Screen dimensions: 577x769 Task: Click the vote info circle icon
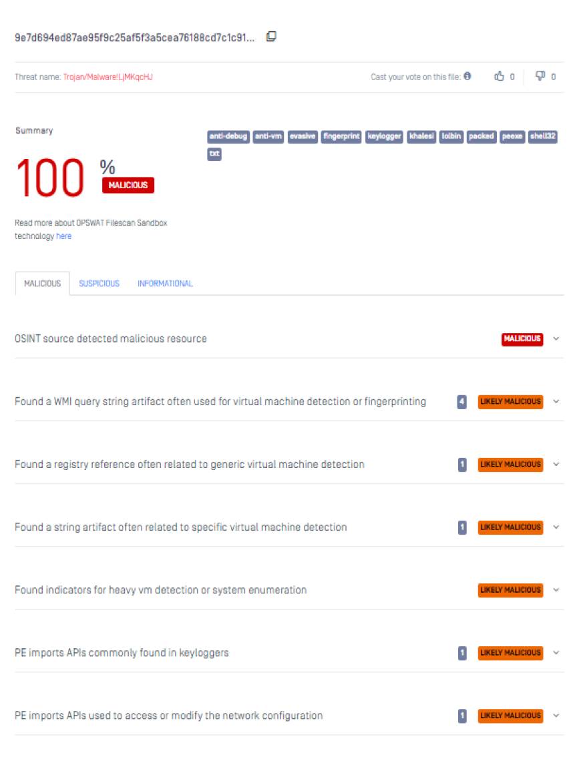[x=467, y=76]
